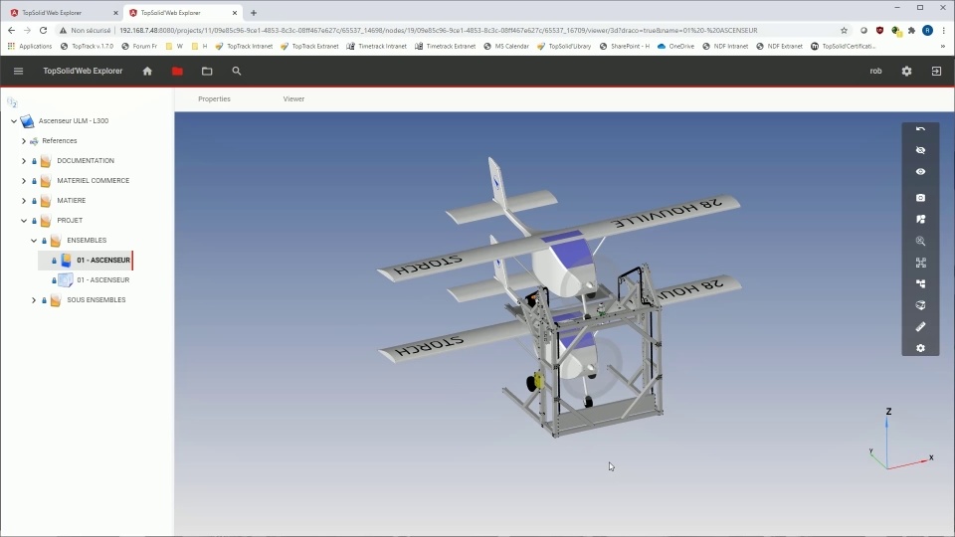
Task: Switch to Viewer tab
Action: pos(293,98)
